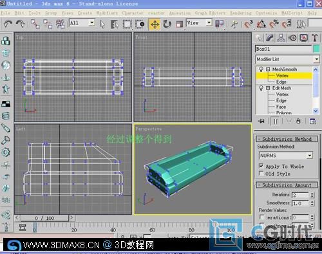The image size is (322, 254).
Task: Select the highlighted Select and Move tool
Action: [x=155, y=24]
